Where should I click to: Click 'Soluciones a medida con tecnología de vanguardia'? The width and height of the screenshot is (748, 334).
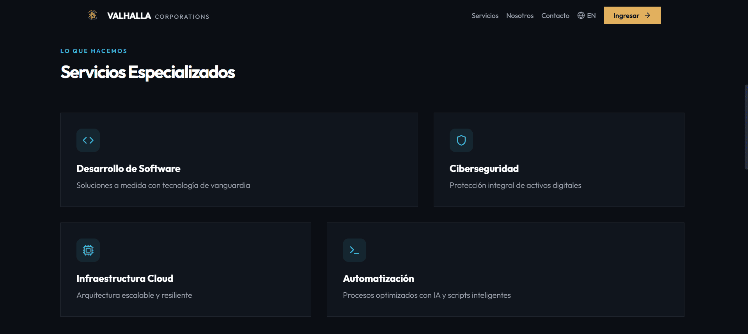click(x=163, y=185)
